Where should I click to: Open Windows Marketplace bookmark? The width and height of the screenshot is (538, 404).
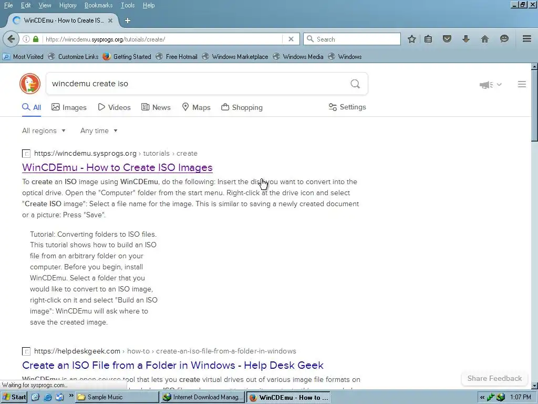click(x=235, y=57)
